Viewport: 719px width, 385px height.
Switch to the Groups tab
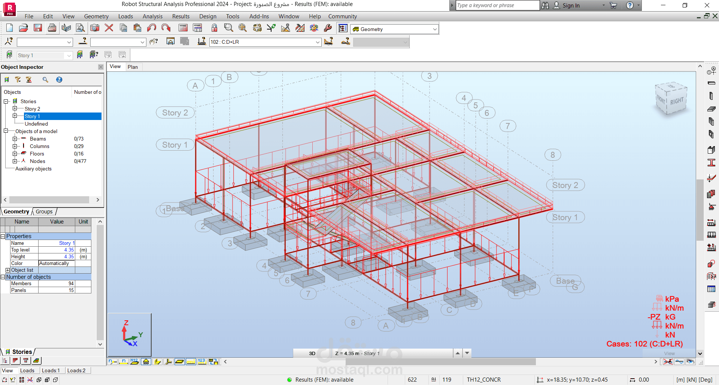coord(44,212)
